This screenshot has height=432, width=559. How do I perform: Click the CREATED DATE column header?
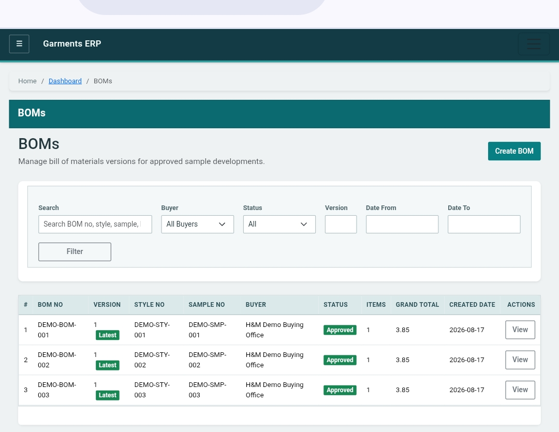pyautogui.click(x=472, y=305)
